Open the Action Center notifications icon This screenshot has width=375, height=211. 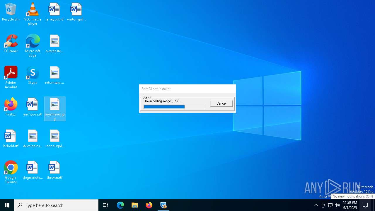point(365,205)
